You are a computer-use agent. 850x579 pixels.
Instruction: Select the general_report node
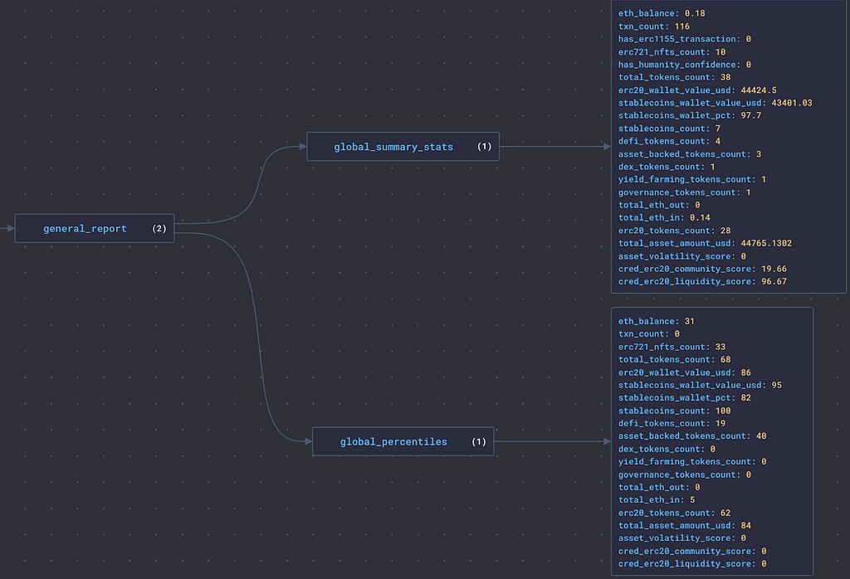[x=95, y=229]
